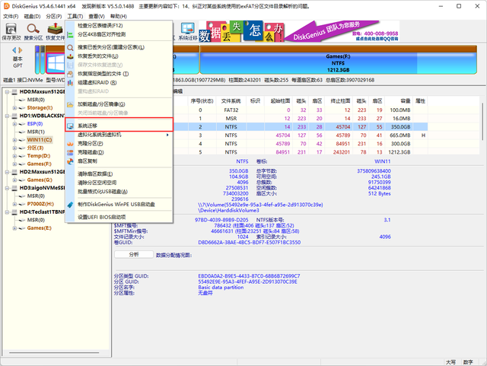The height and width of the screenshot is (366, 487).
Task: Expand the P7000Z(H:) tree node
Action: pyautogui.click(x=14, y=204)
